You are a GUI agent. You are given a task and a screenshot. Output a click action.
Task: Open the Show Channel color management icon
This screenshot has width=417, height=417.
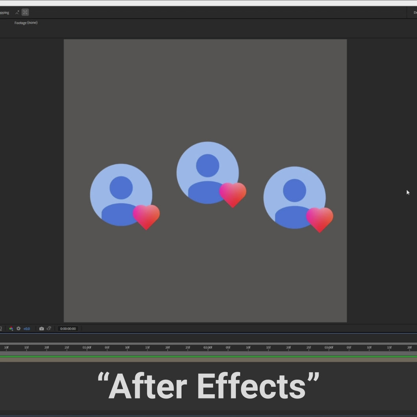click(11, 328)
